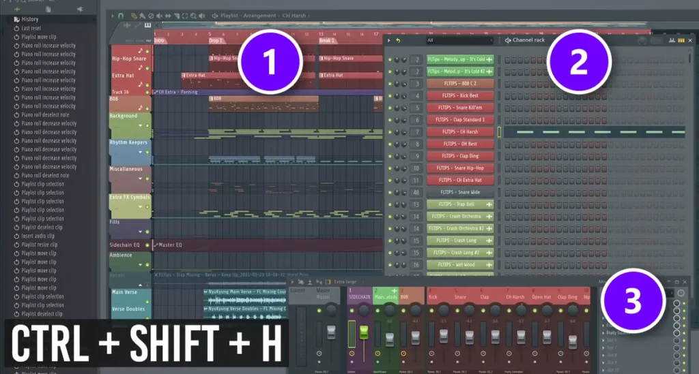Select the slice tool in playlist toolbar

[x=177, y=16]
